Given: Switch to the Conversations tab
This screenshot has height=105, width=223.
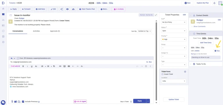Looking at the screenshot, I should click(18, 31).
